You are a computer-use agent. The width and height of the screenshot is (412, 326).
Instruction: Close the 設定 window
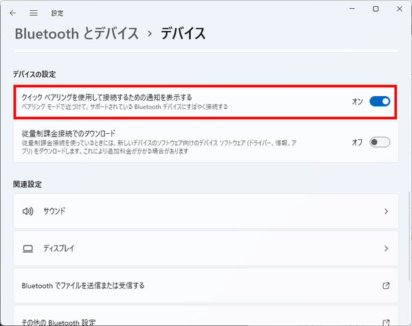tap(400, 9)
